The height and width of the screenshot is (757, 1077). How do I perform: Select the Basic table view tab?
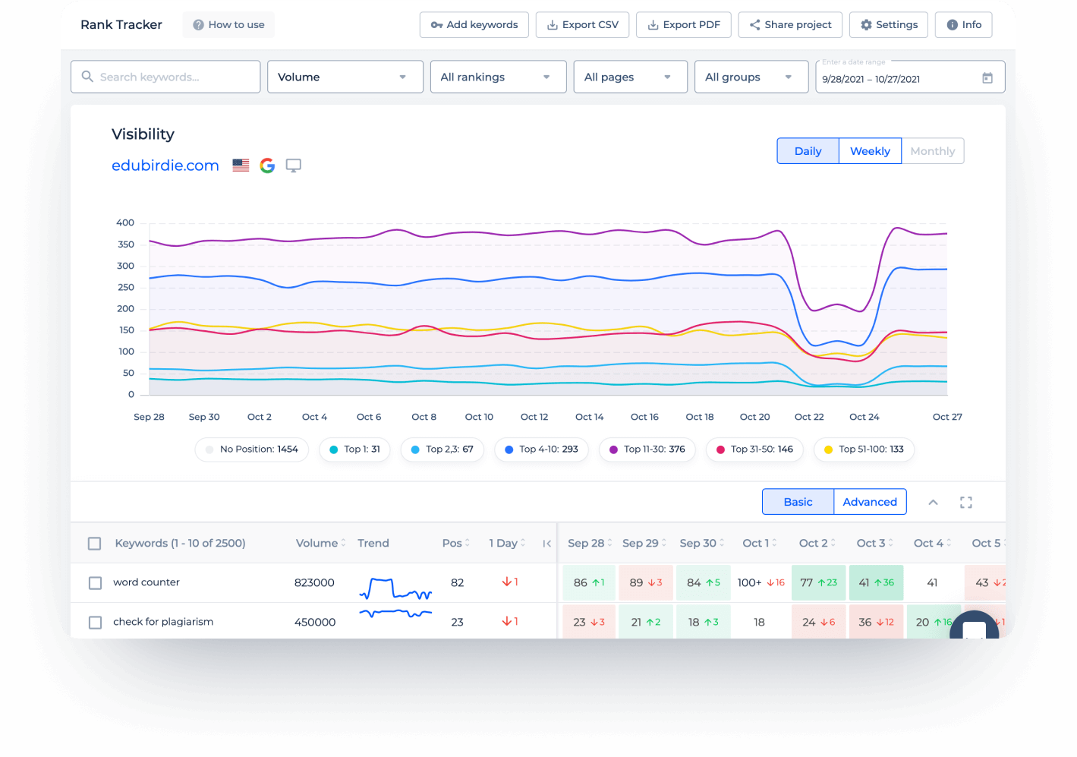tap(798, 502)
